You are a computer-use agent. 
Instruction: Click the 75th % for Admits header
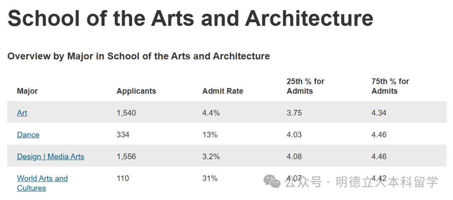390,86
